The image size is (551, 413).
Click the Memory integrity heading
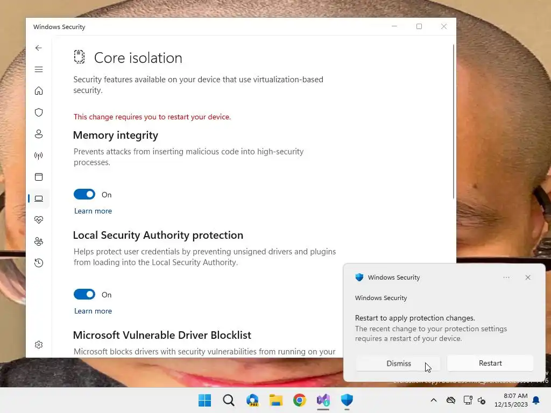click(116, 135)
